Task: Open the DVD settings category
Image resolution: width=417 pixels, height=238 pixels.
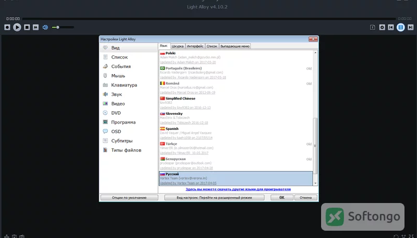Action: (x=129, y=113)
